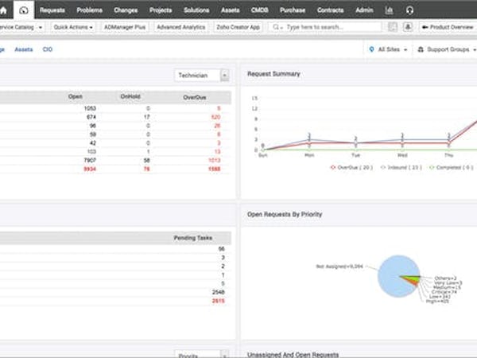Click the All Sites location pin icon
Image resolution: width=477 pixels, height=358 pixels.
371,49
